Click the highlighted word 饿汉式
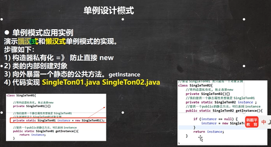Screen dimensions: 271x147 [x=28, y=41]
